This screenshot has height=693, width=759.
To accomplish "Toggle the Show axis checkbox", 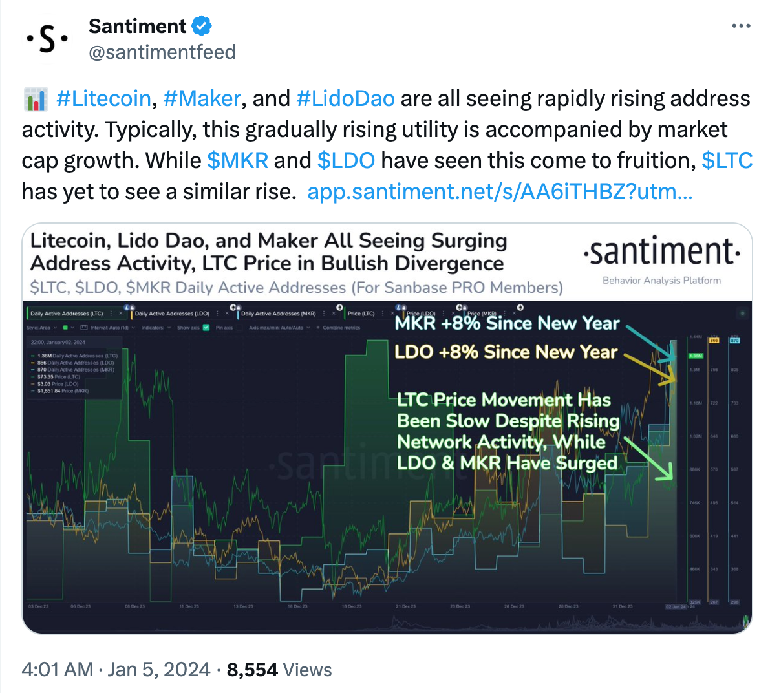I will coord(206,328).
